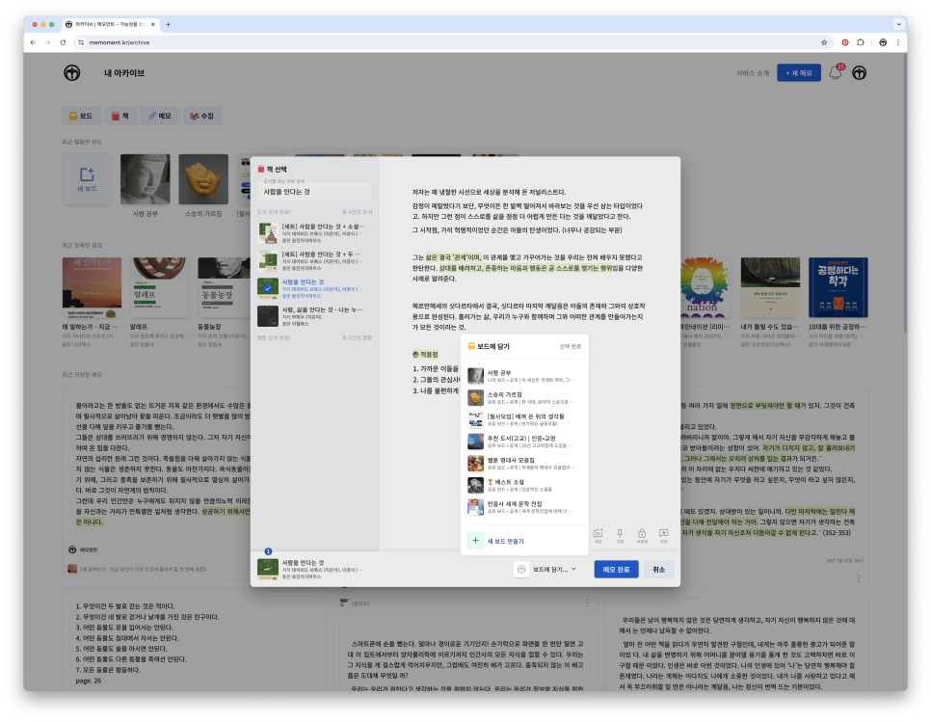Click the 내 아카이브 page title
This screenshot has width=931, height=722.
124,73
